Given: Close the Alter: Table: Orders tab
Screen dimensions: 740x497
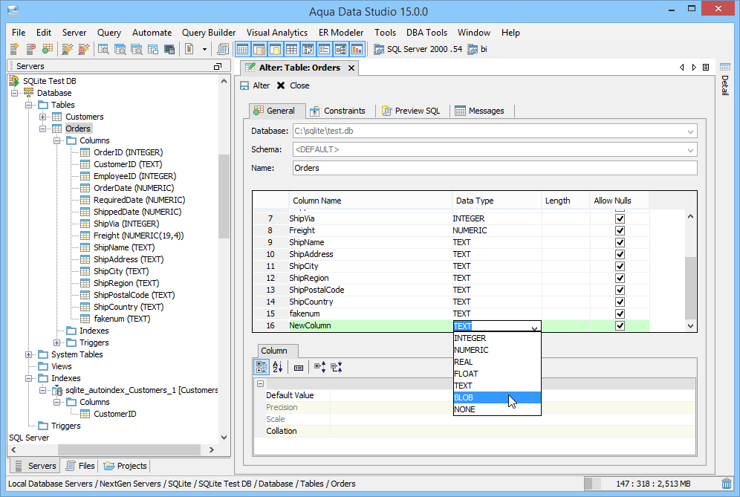Looking at the screenshot, I should 351,68.
